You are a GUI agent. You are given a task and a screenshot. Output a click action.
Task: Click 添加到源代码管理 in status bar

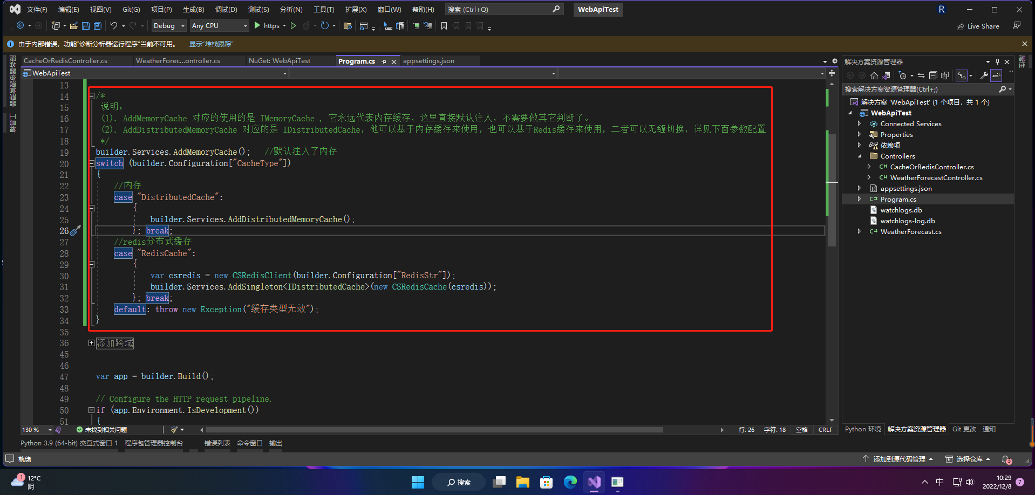pyautogui.click(x=898, y=459)
